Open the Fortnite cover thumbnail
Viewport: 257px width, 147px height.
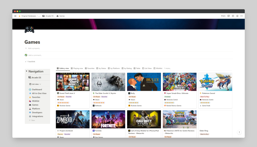108,119
